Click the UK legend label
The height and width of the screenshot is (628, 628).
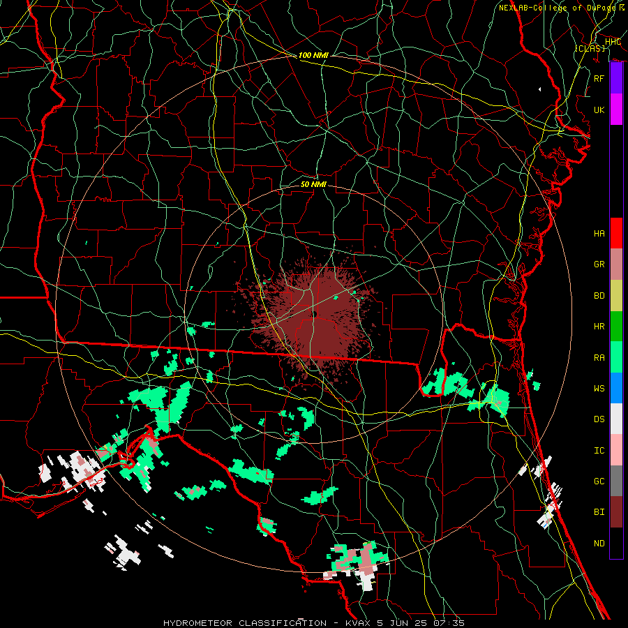599,110
